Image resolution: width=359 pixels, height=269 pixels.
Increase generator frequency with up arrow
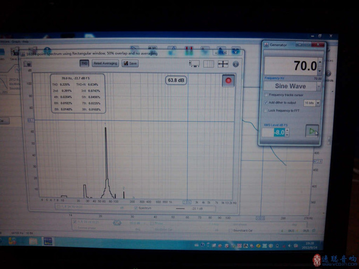[320, 61]
